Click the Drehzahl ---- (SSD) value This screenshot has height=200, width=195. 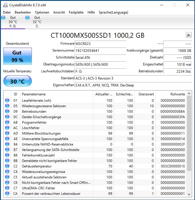[x=177, y=57]
